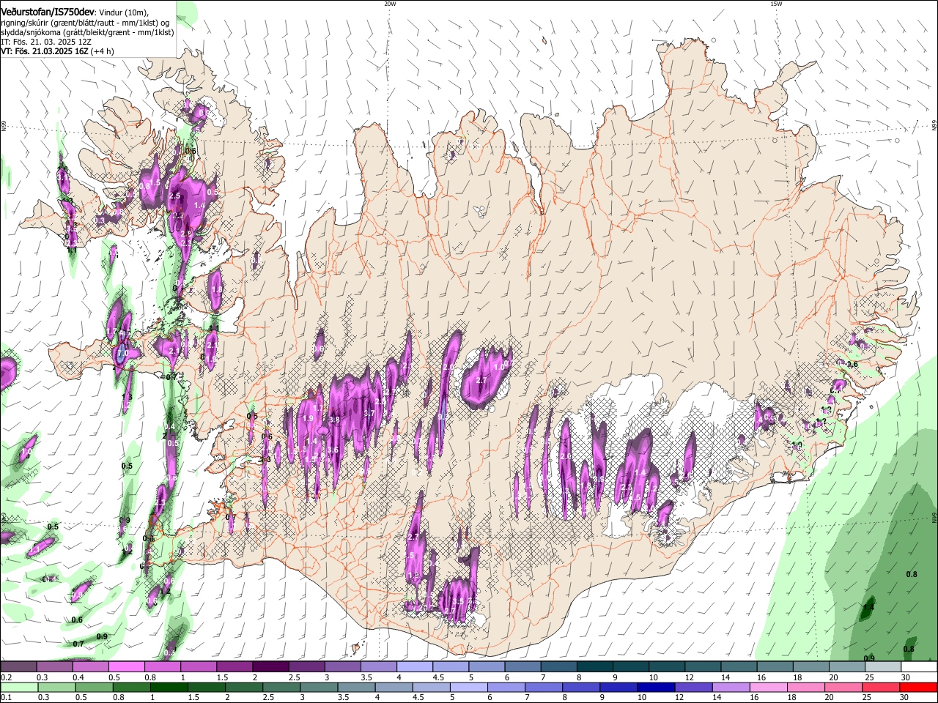The image size is (938, 703).
Task: Click the 3.8 snowfall value on the map
Action: (334, 420)
